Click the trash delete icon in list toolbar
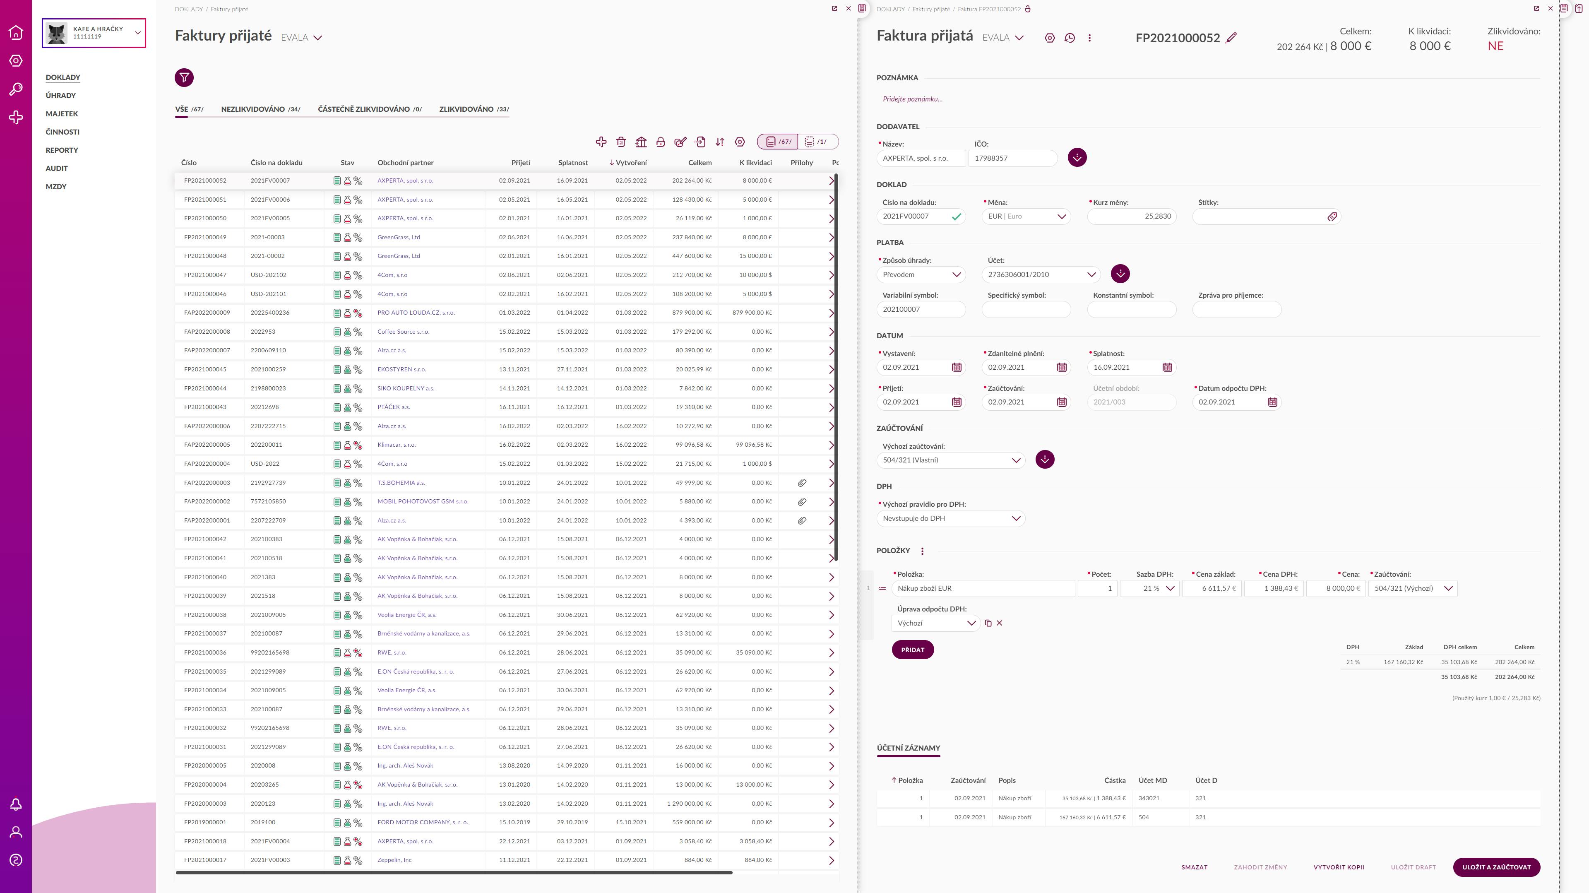Viewport: 1589px width, 893px height. click(x=620, y=142)
